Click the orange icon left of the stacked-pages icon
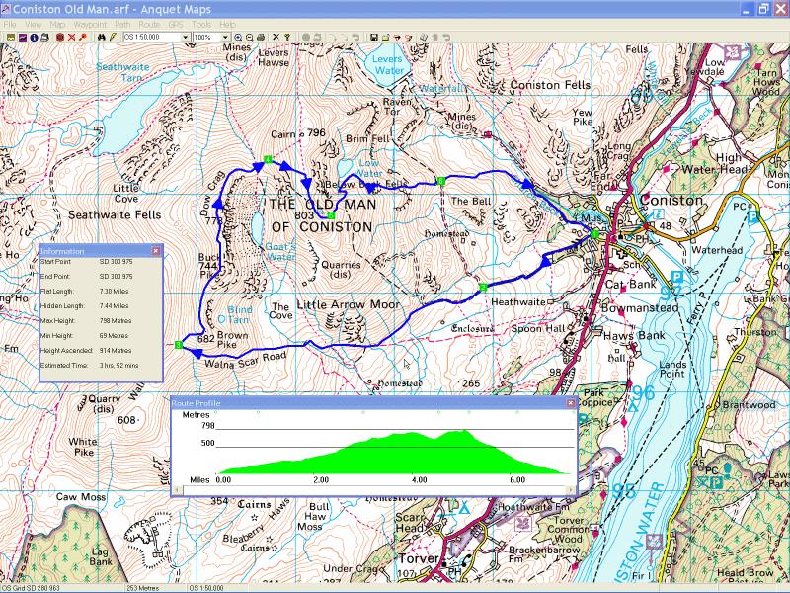 409,37
